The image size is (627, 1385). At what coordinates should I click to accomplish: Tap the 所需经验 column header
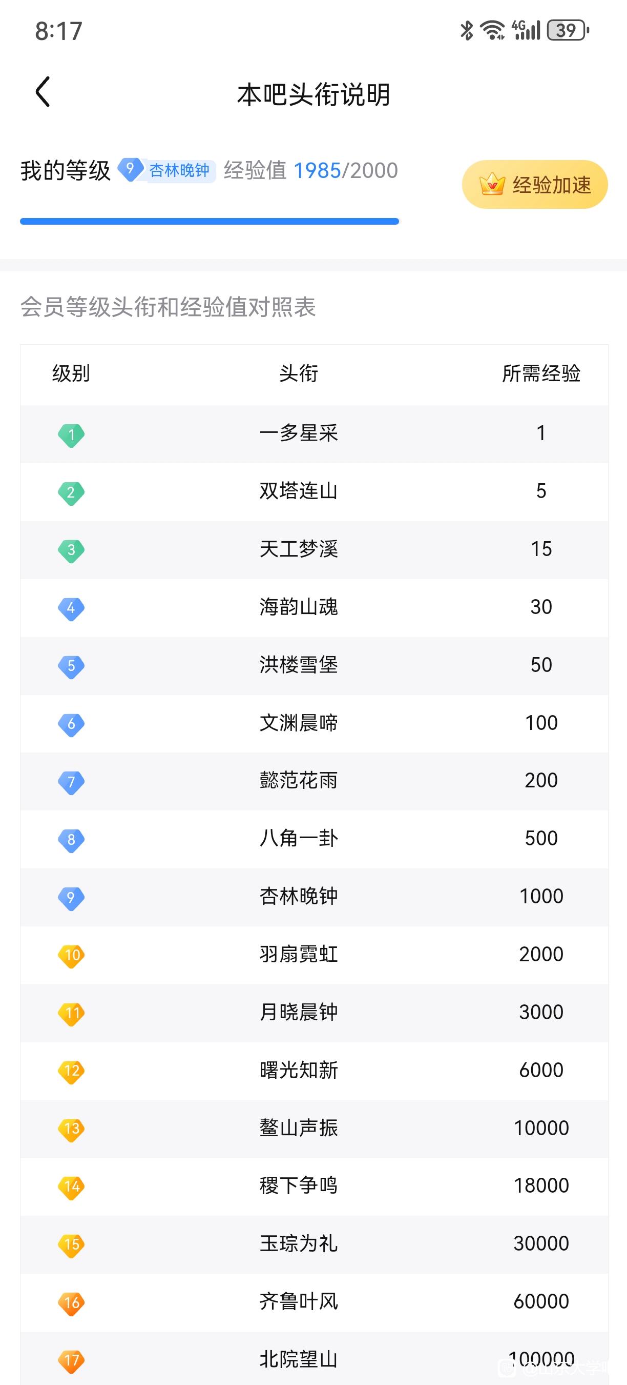tap(541, 373)
